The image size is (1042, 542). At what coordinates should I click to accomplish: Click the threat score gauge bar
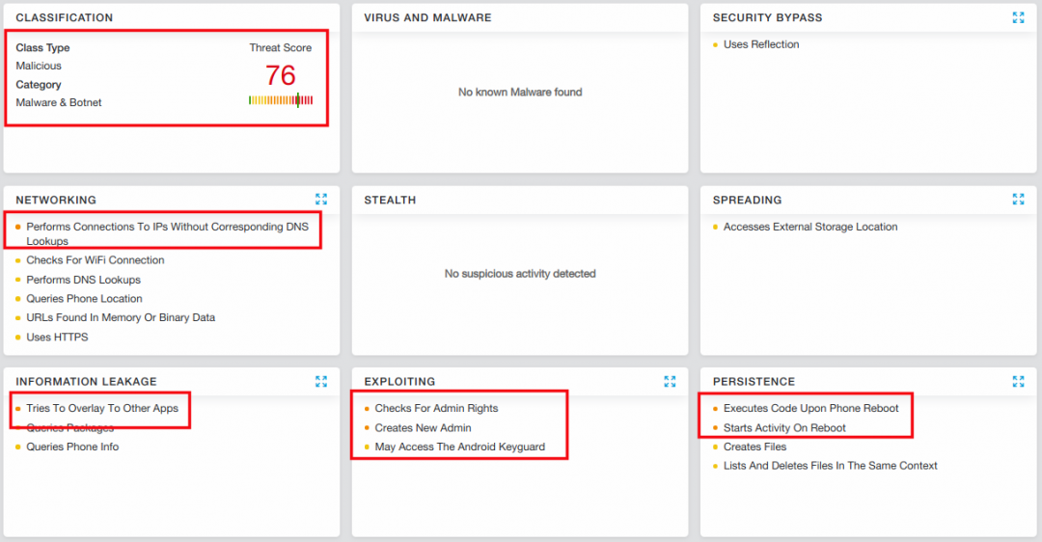[x=281, y=99]
